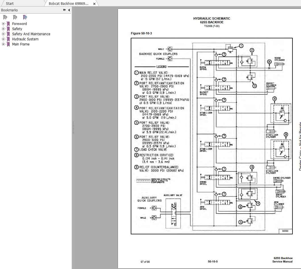Open the Main Frame bookmark
The image size is (301, 269).
(x=20, y=44)
